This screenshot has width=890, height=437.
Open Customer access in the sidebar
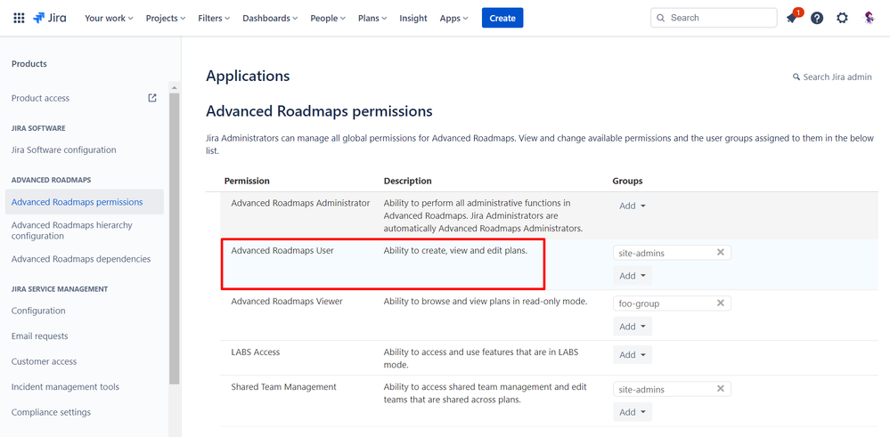pyautogui.click(x=44, y=361)
